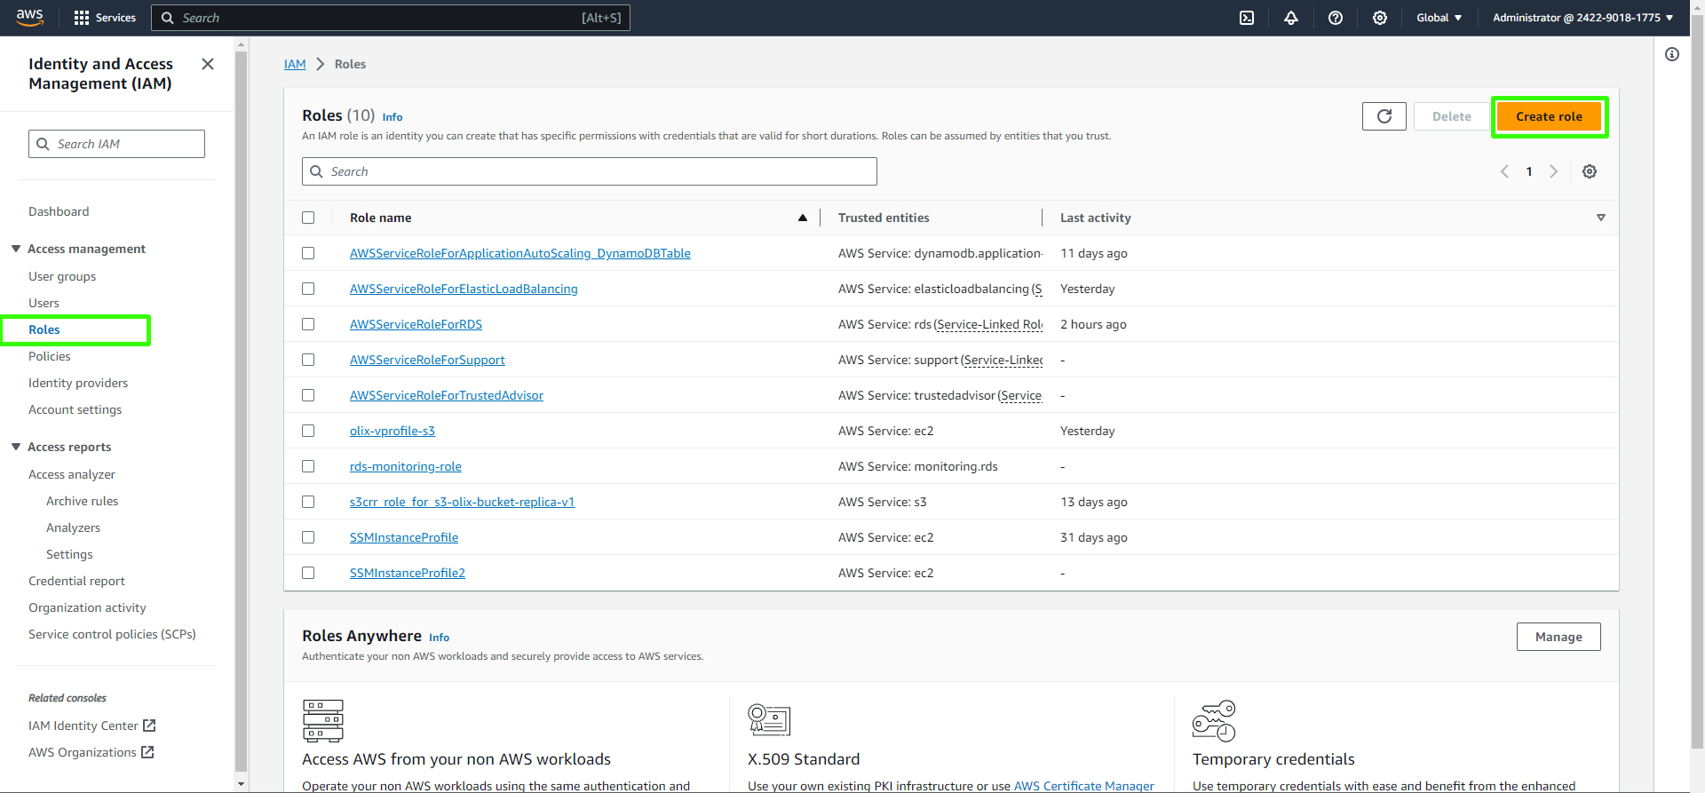1705x793 pixels.
Task: Open the notifications bell
Action: click(1291, 18)
